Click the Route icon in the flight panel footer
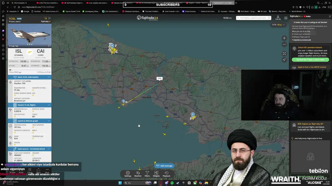 click(21, 171)
